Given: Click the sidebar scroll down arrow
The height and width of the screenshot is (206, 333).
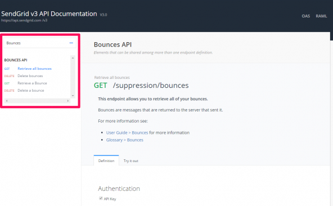Looking at the screenshot, I should [x=73, y=96].
